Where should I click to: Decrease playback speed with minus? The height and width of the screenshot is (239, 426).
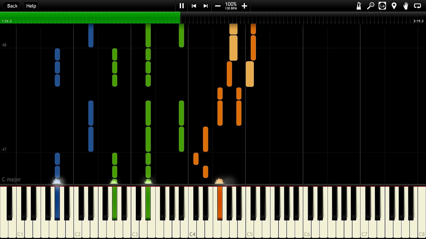218,6
